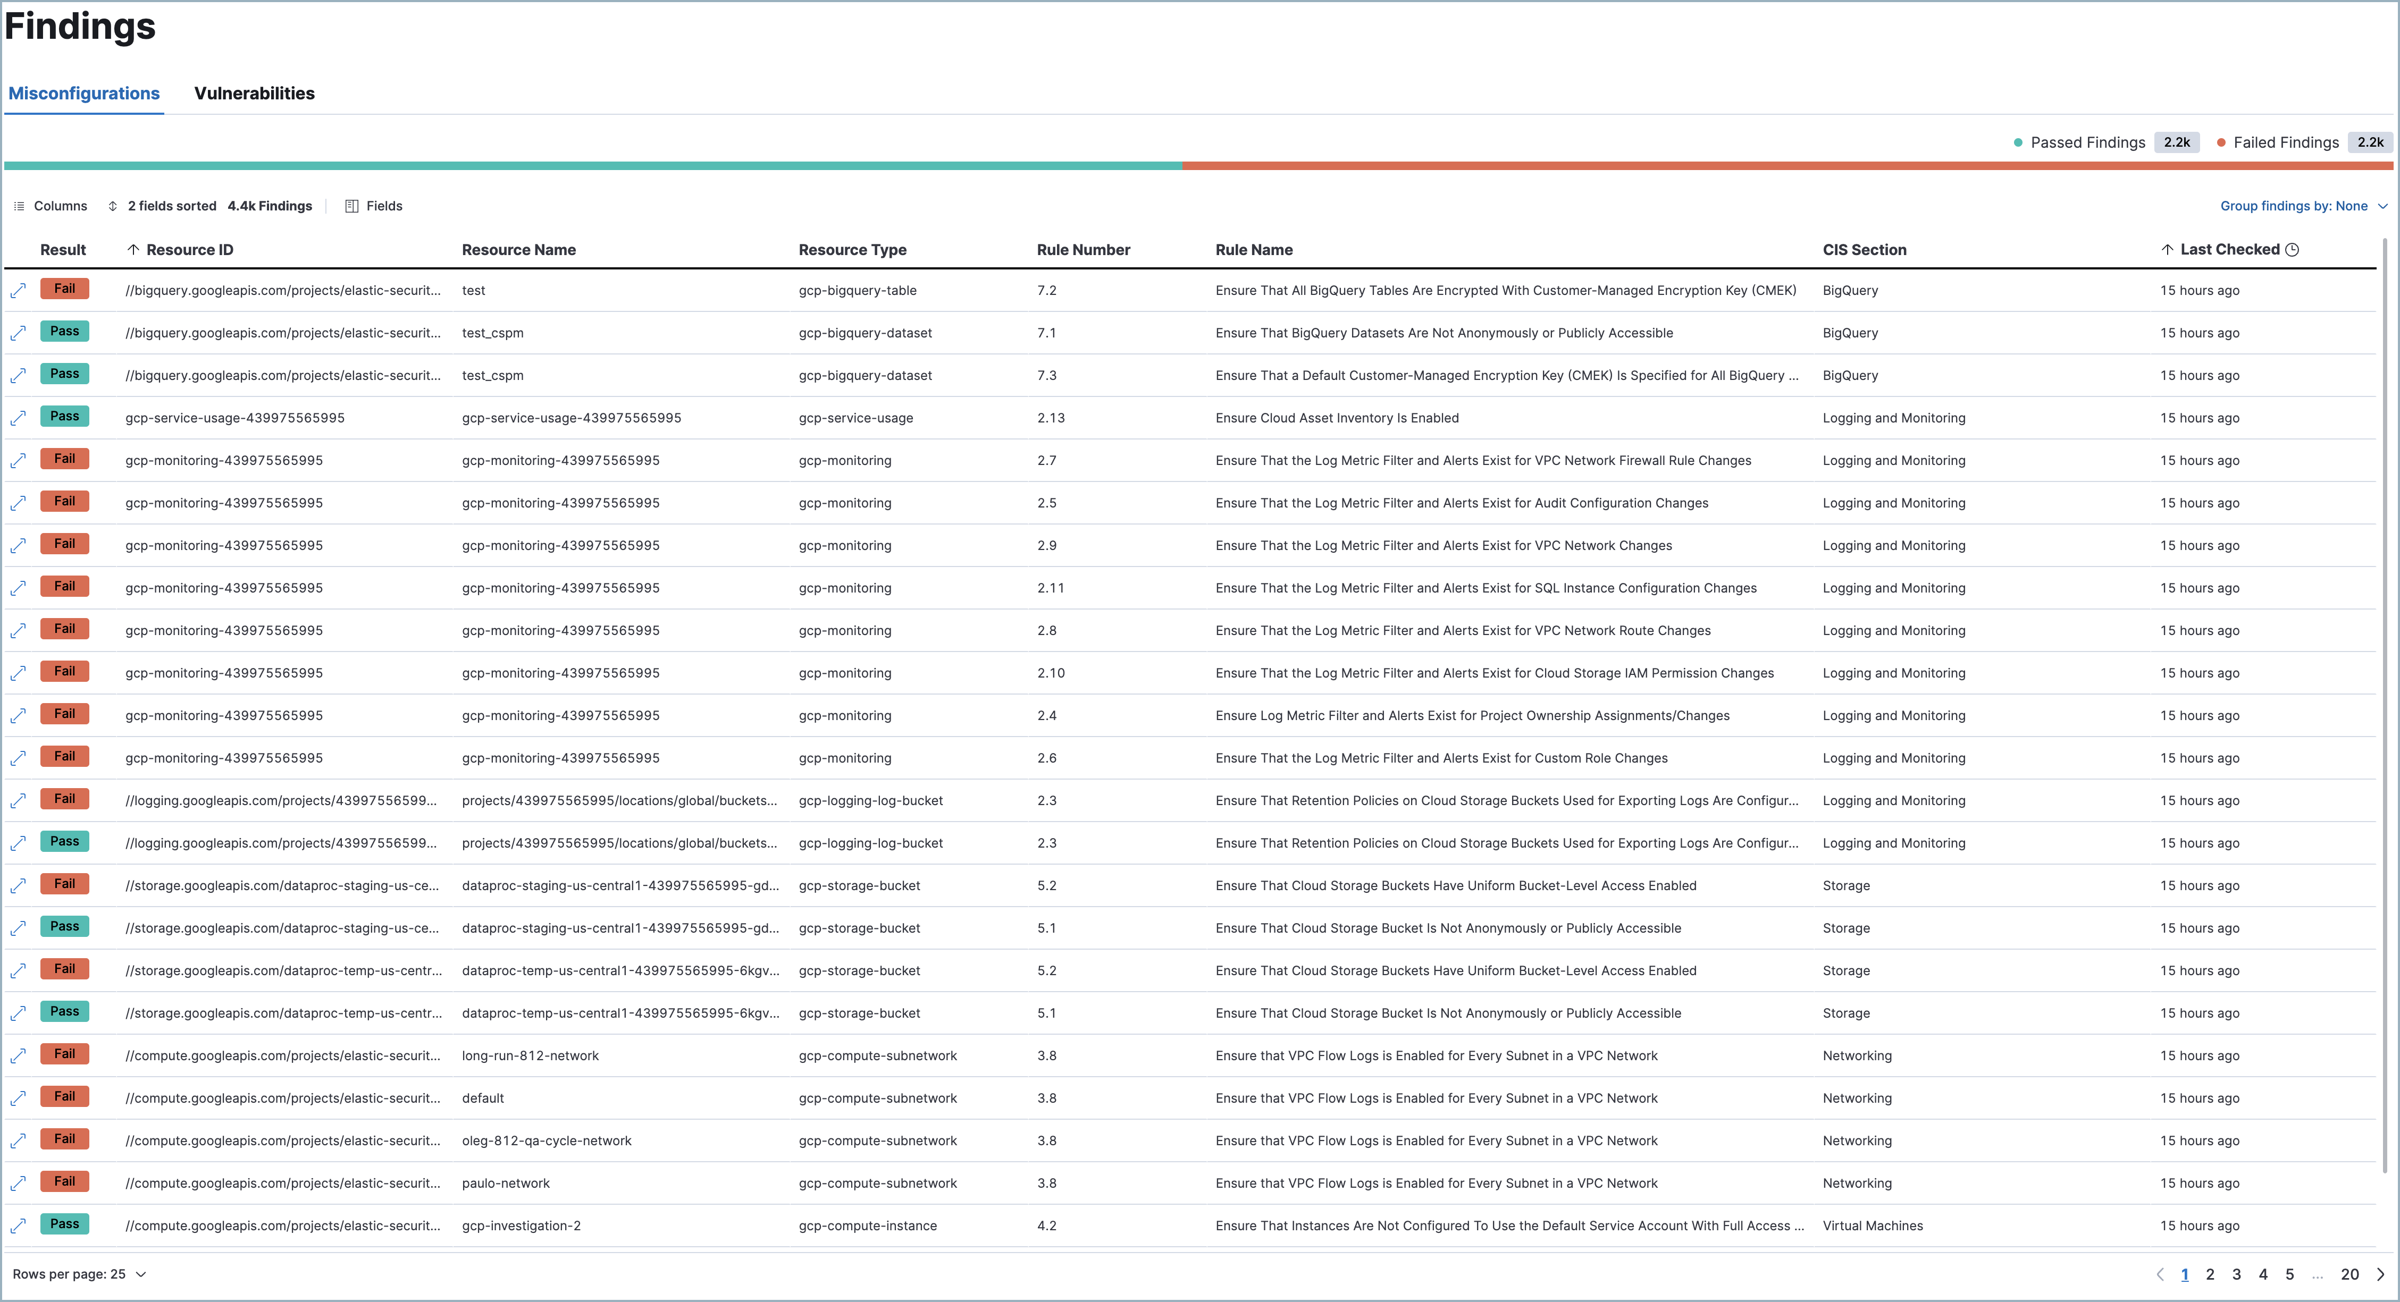
Task: Switch to the Vulnerabilities tab
Action: pyautogui.click(x=254, y=93)
